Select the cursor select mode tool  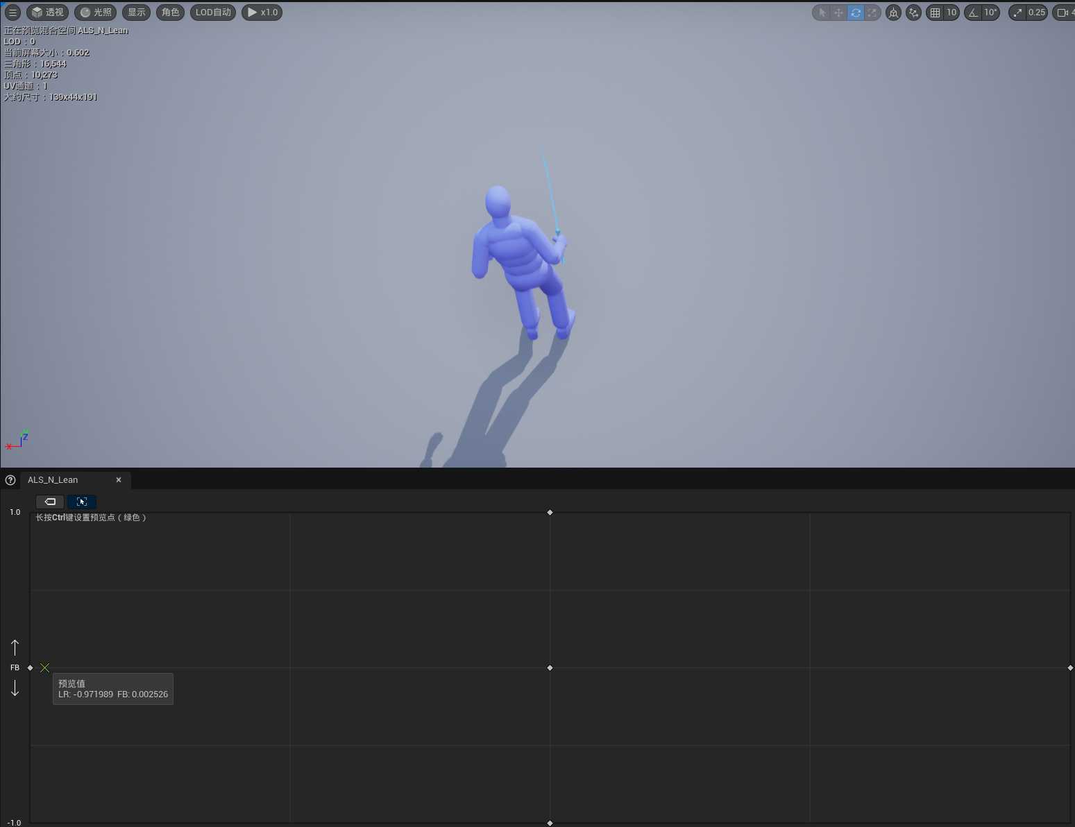coord(822,12)
